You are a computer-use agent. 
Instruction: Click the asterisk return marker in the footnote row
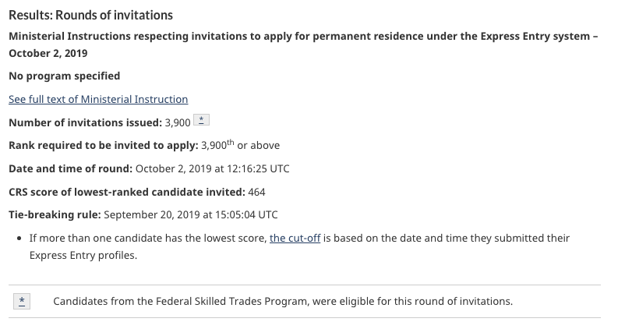tap(22, 301)
